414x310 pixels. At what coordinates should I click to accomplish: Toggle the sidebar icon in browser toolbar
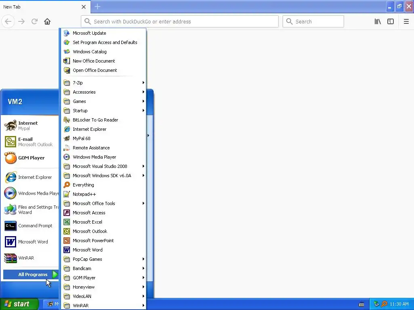coord(391,21)
